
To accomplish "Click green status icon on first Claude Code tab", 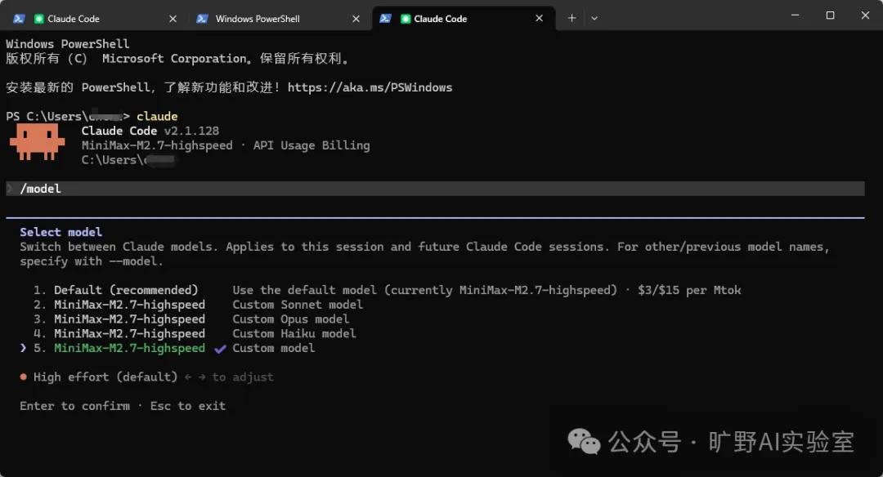I will click(x=39, y=19).
